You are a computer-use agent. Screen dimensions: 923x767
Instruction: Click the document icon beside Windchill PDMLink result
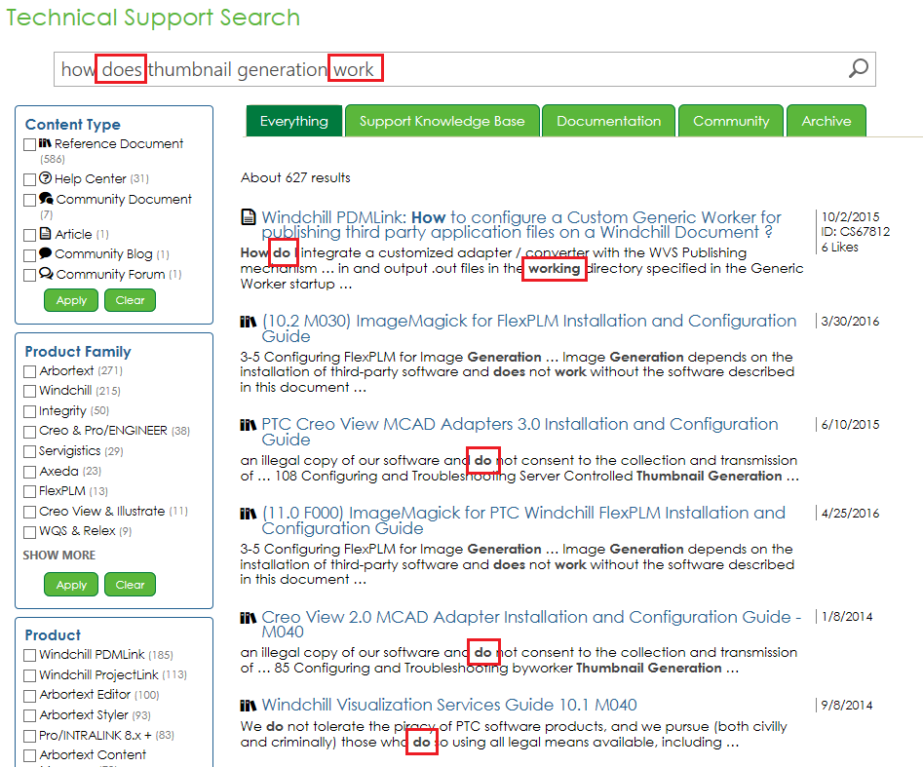(249, 217)
